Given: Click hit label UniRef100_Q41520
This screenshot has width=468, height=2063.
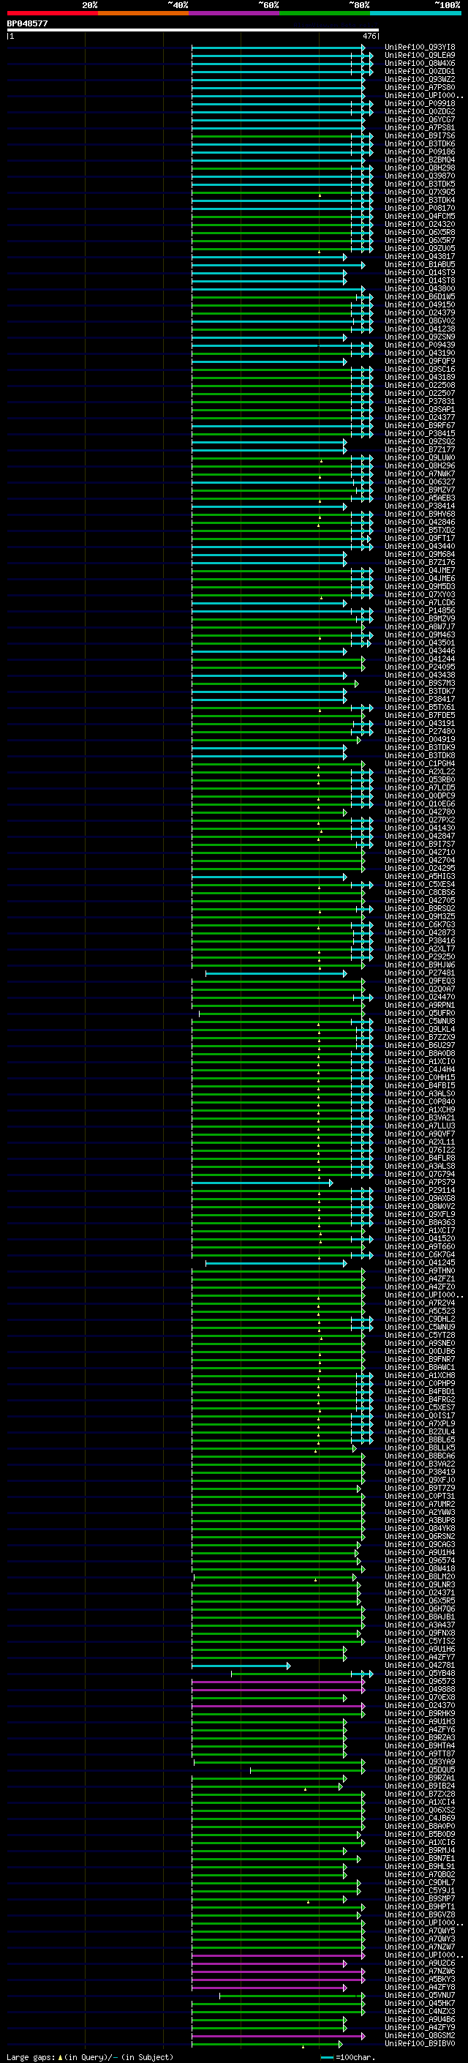Looking at the screenshot, I should 420,1239.
